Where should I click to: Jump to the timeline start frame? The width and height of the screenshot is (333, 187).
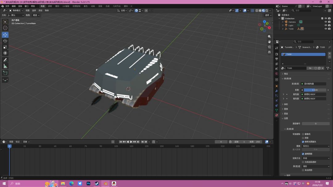coord(121,142)
